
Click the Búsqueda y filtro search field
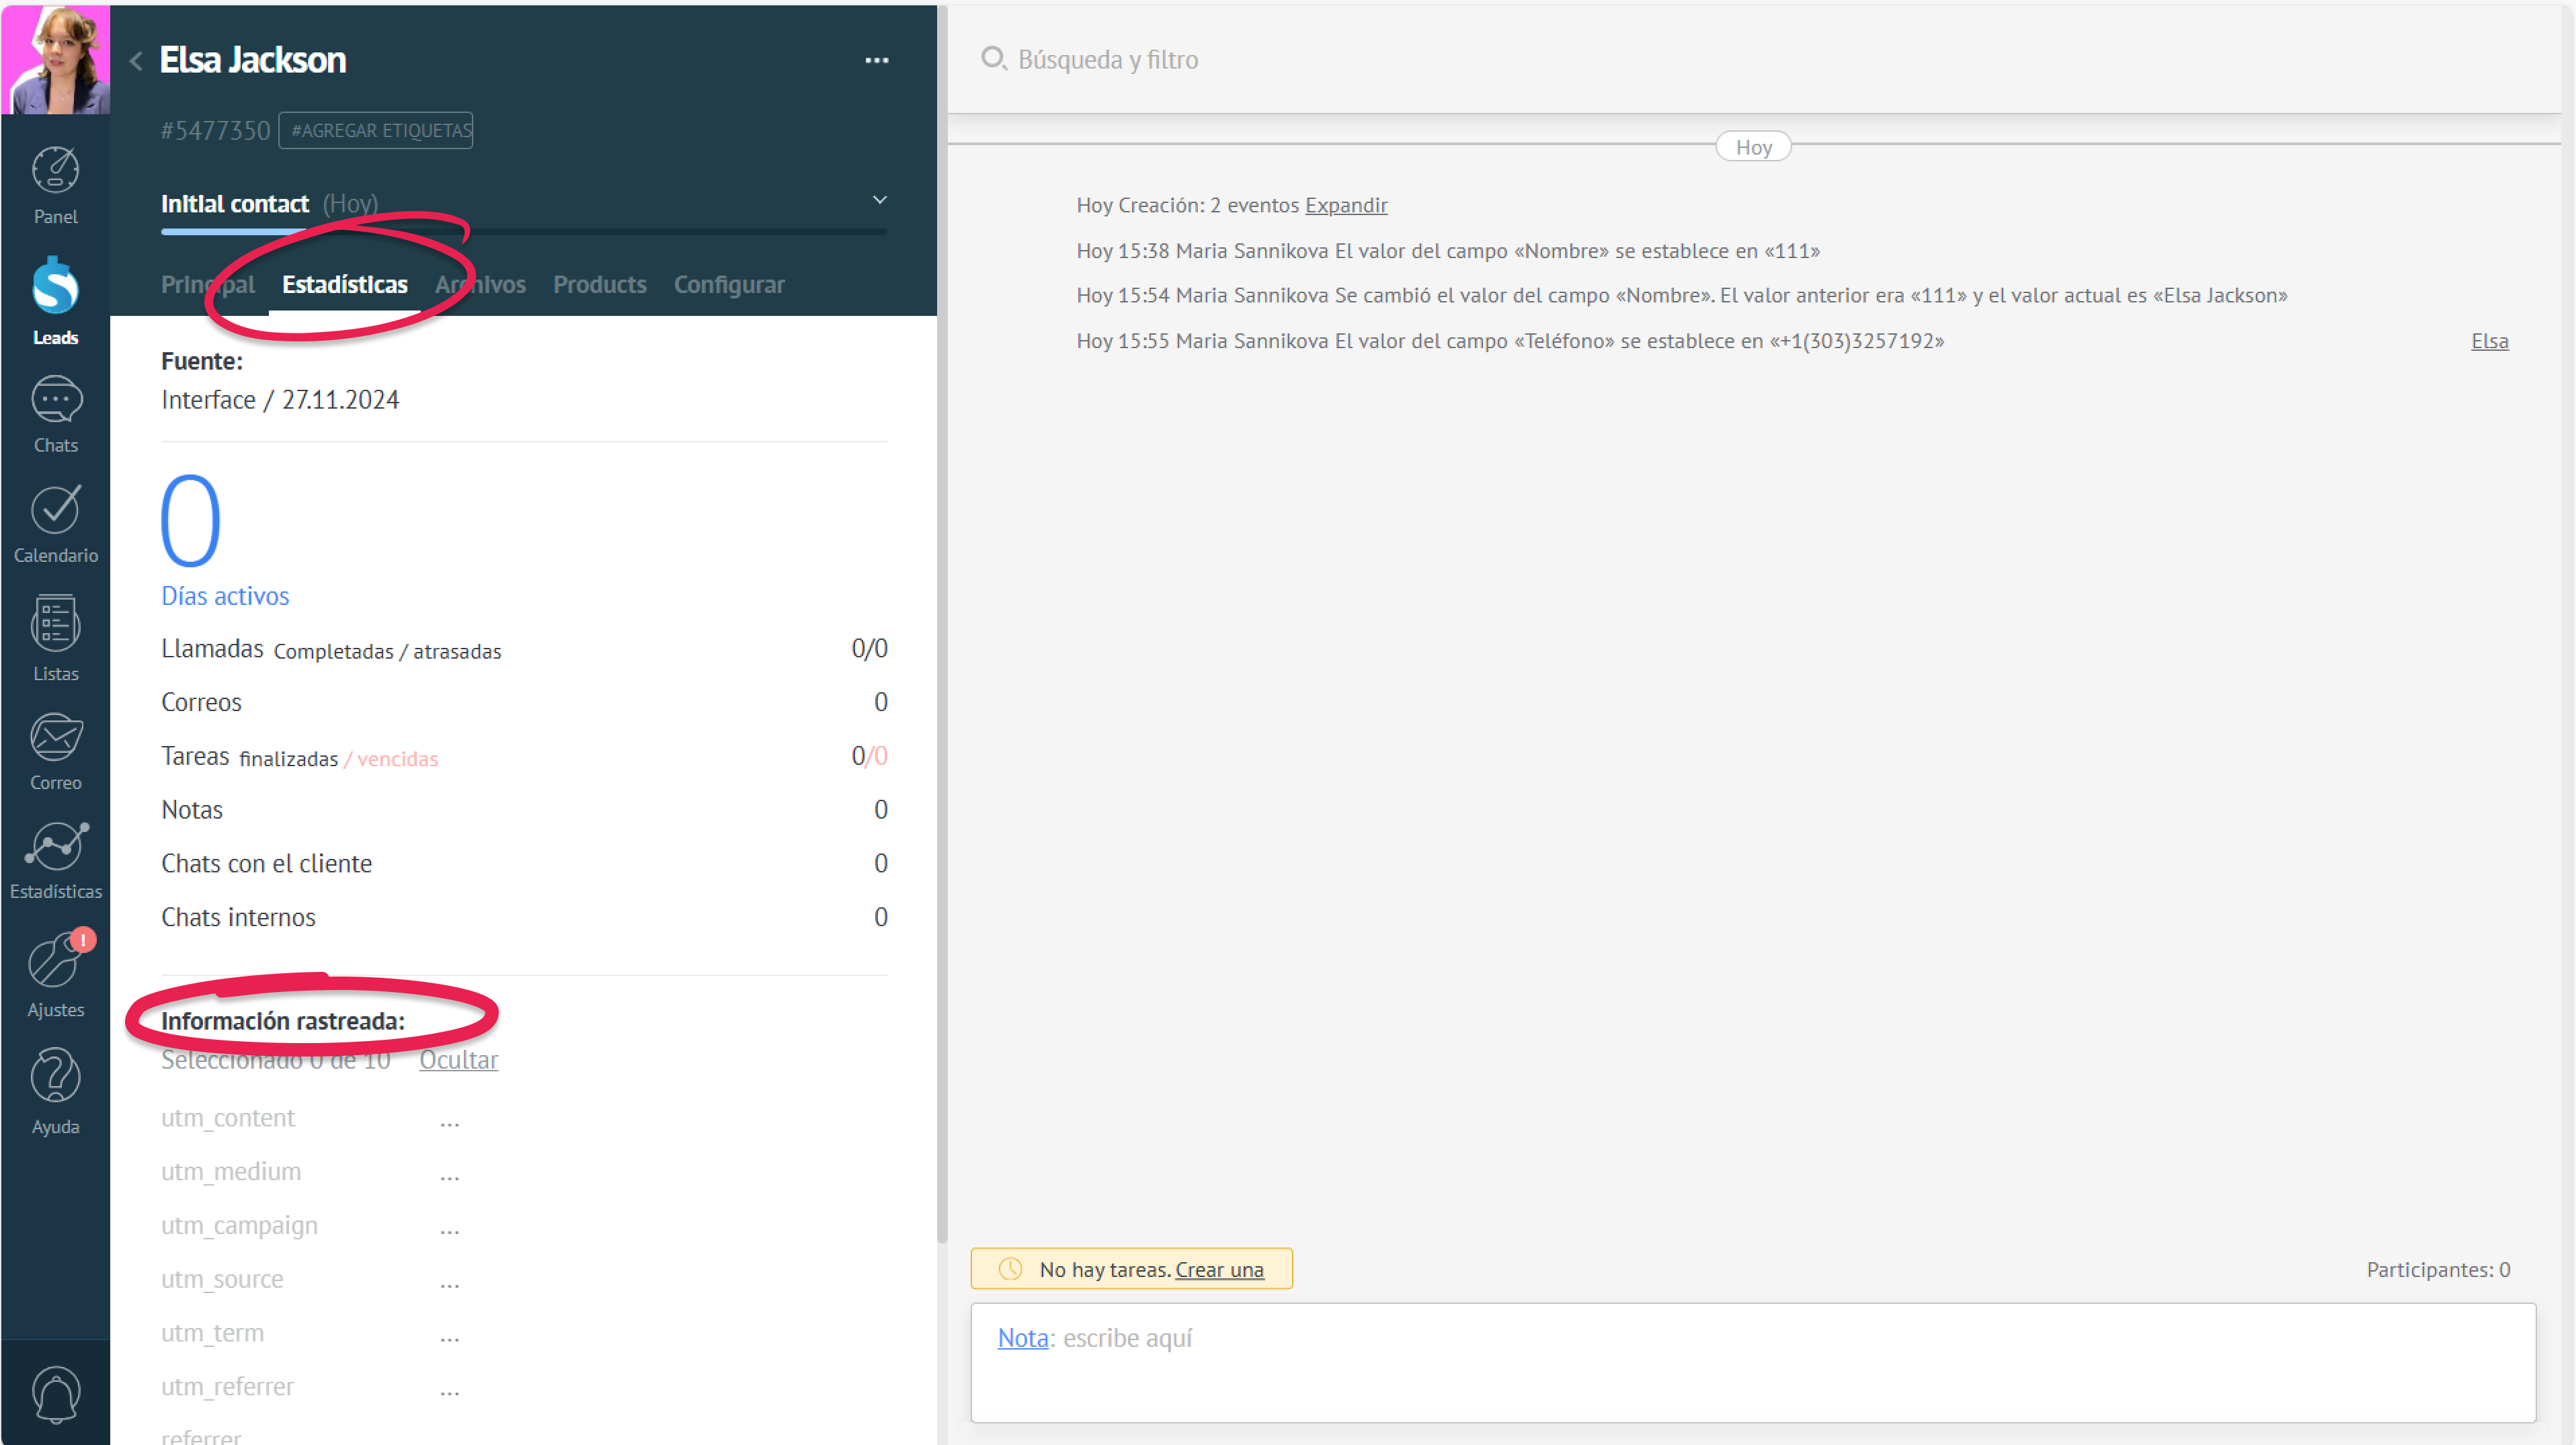[x=1107, y=60]
